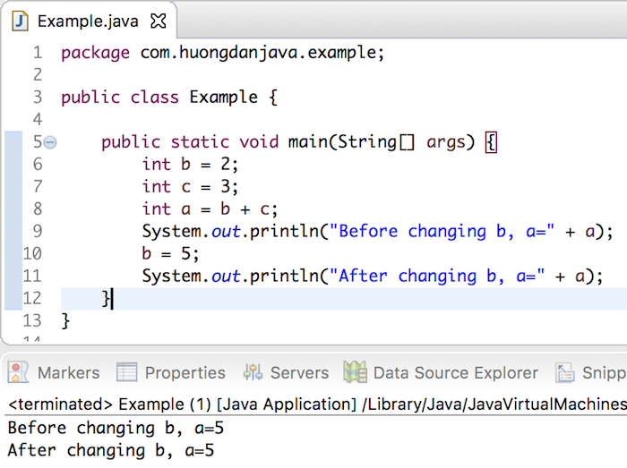Viewport: 627px width, 468px height.
Task: Click line number 9 in the gutter
Action: [x=38, y=231]
